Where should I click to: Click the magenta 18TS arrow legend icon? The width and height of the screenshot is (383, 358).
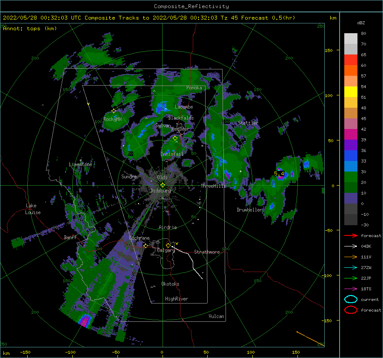click(351, 289)
